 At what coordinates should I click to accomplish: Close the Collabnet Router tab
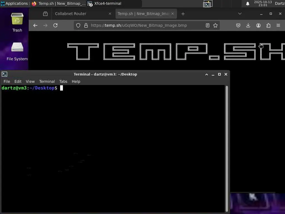pos(110,14)
